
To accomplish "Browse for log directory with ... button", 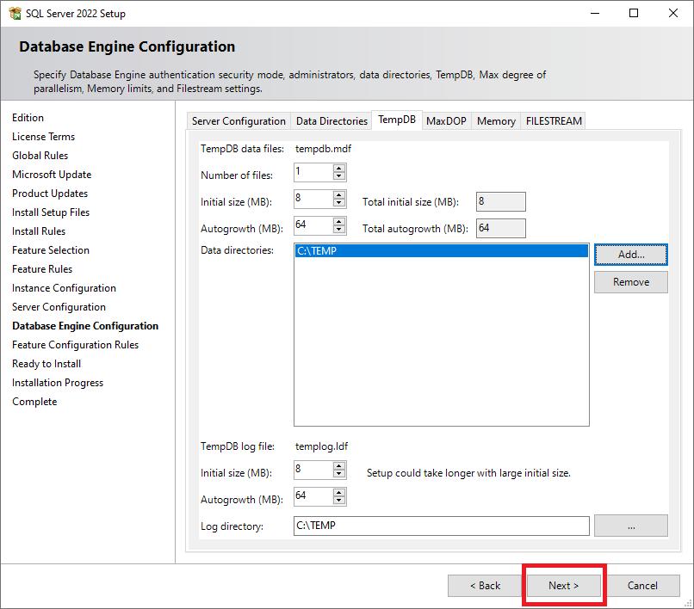I will [630, 526].
